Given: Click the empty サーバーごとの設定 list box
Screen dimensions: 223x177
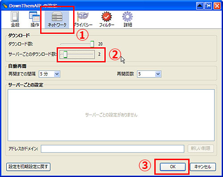Looking at the screenshot, I should pos(111,115).
